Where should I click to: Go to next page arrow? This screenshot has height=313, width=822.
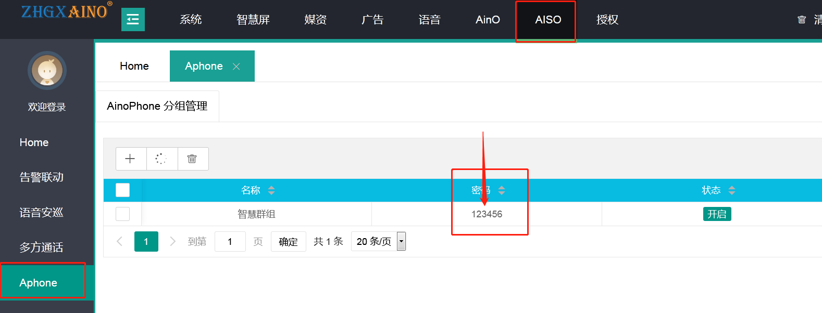172,241
